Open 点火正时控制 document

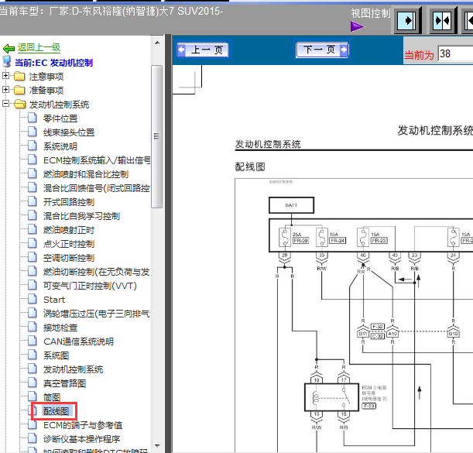69,244
